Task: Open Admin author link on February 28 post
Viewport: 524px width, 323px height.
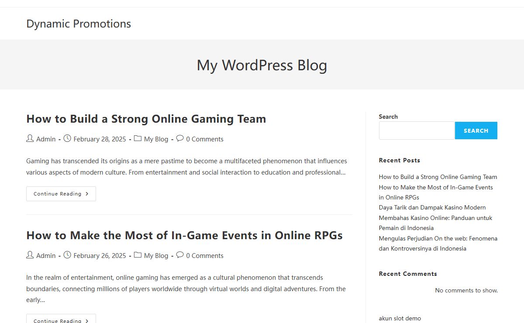Action: pos(46,139)
